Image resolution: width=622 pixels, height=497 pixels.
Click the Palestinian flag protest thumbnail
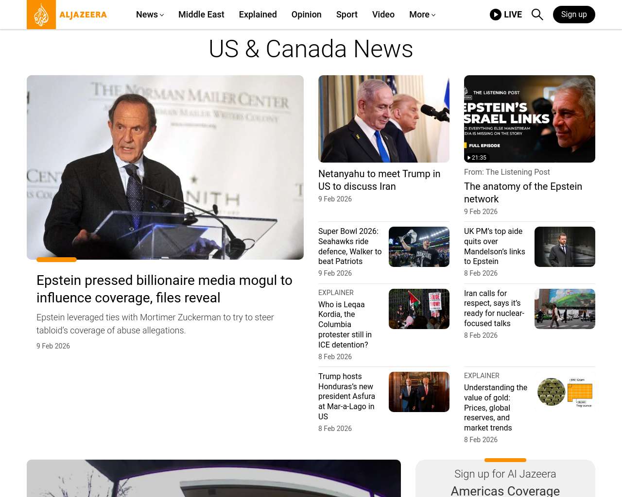click(419, 309)
